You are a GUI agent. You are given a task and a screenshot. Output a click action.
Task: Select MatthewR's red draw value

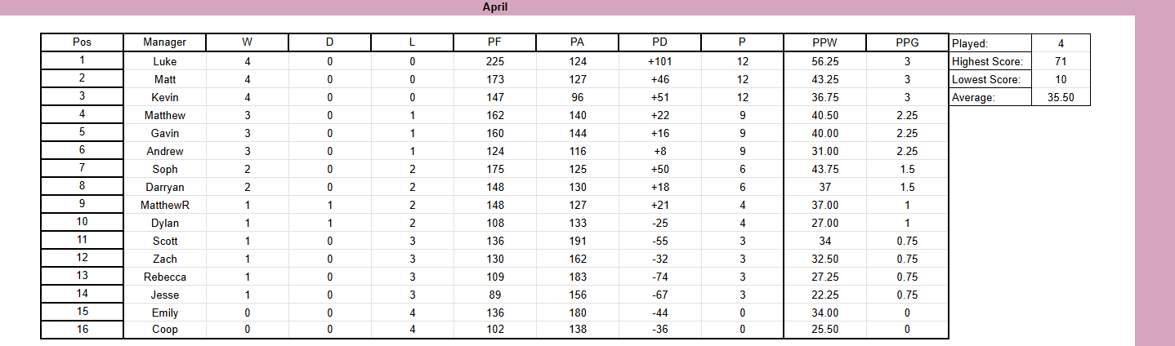[329, 205]
